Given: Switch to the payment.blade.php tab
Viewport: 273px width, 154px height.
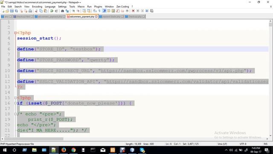Looking at the screenshot, I should click(111, 17).
